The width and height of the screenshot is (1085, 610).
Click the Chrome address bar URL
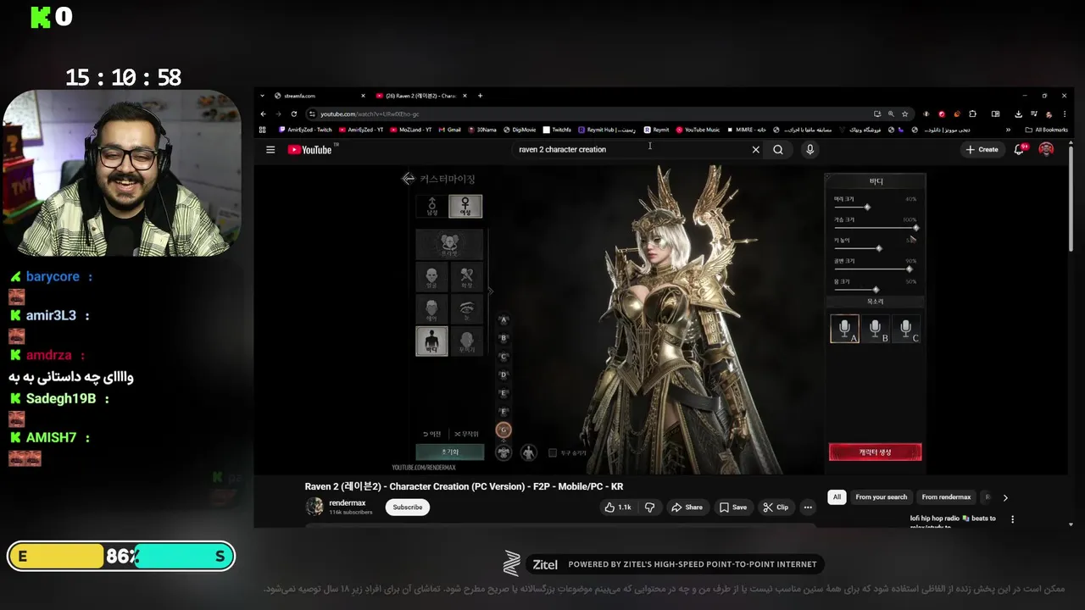click(x=370, y=114)
